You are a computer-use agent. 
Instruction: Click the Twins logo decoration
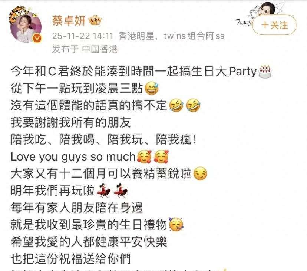[243, 22]
